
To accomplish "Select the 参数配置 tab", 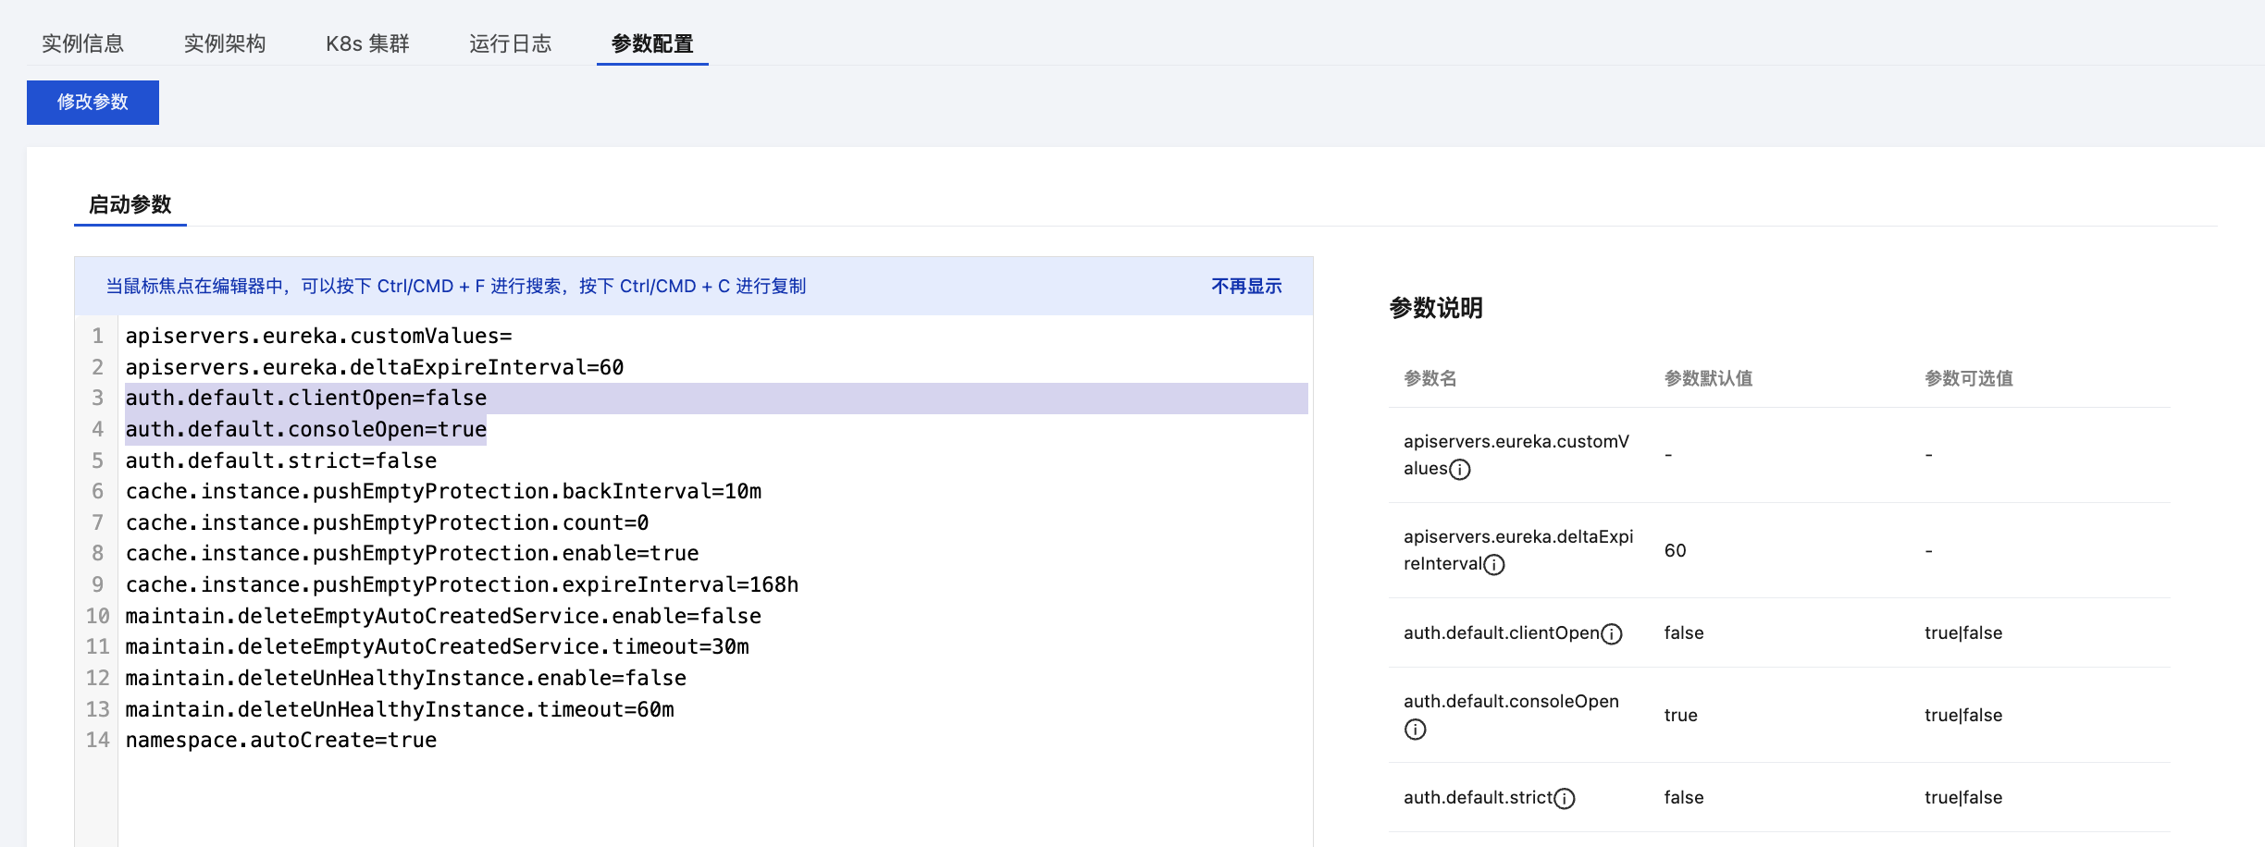I will [x=652, y=43].
